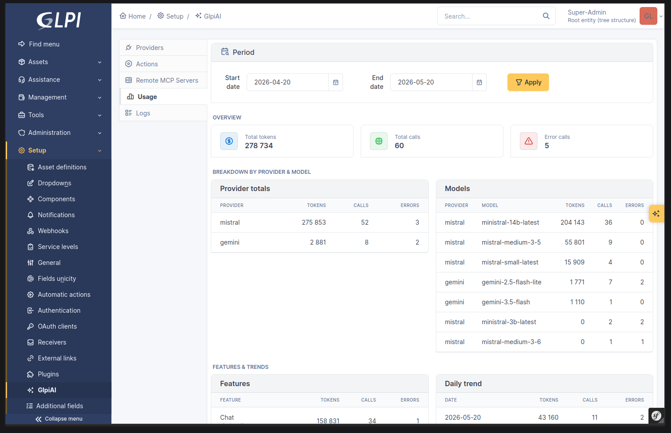Open the Start date calendar picker

click(336, 82)
